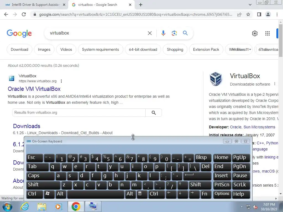This screenshot has width=283, height=212.
Task: Click the magnifier in the virtualbox.org search box
Action: tap(154, 113)
